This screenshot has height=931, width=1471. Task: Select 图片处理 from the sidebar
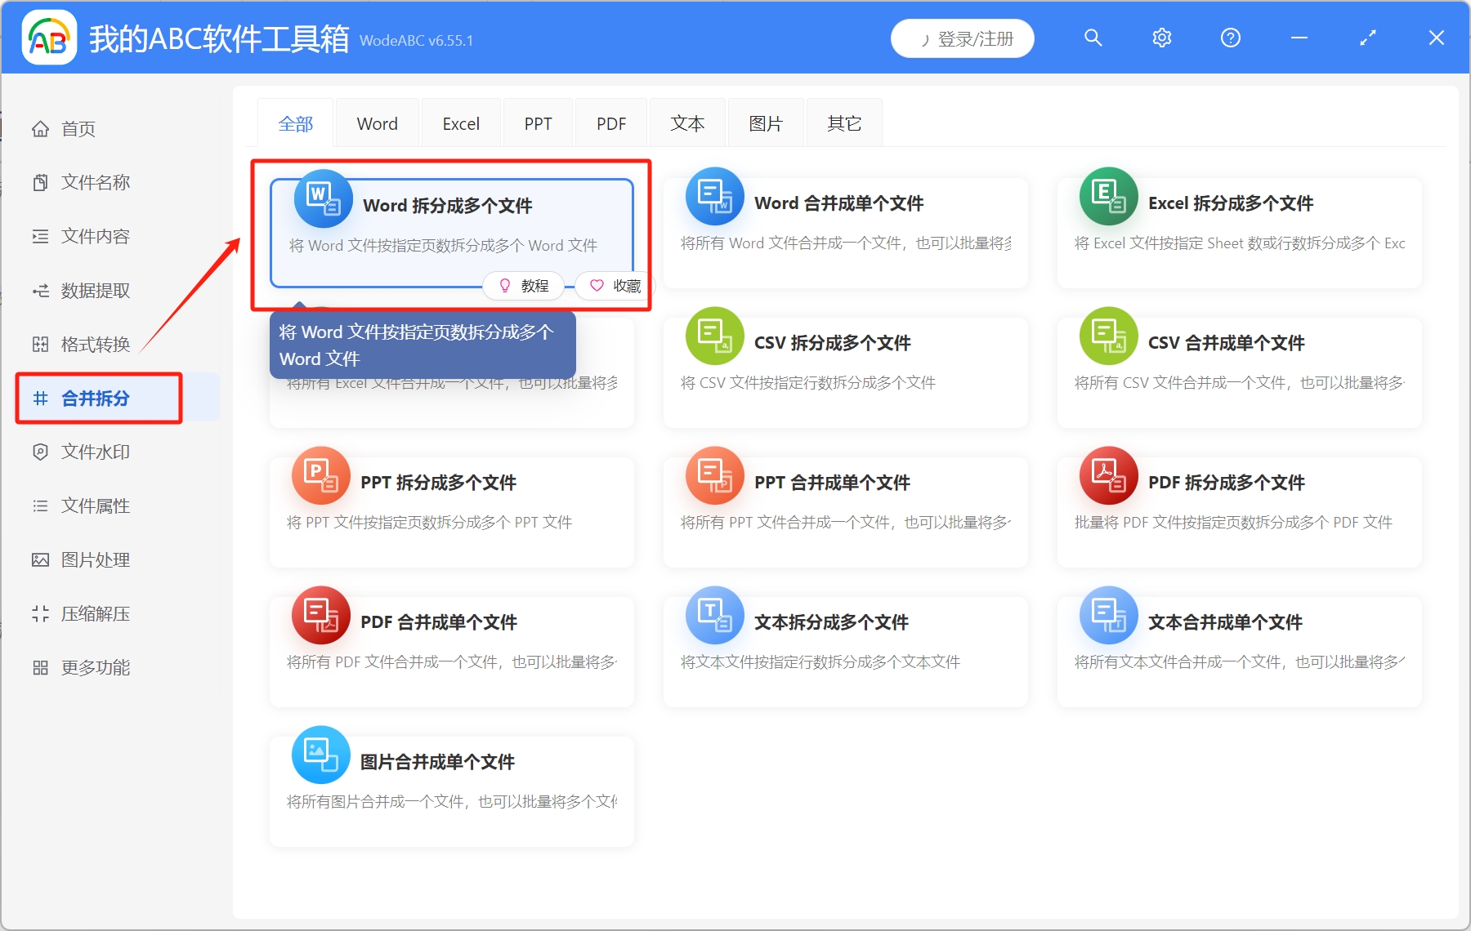point(94,559)
